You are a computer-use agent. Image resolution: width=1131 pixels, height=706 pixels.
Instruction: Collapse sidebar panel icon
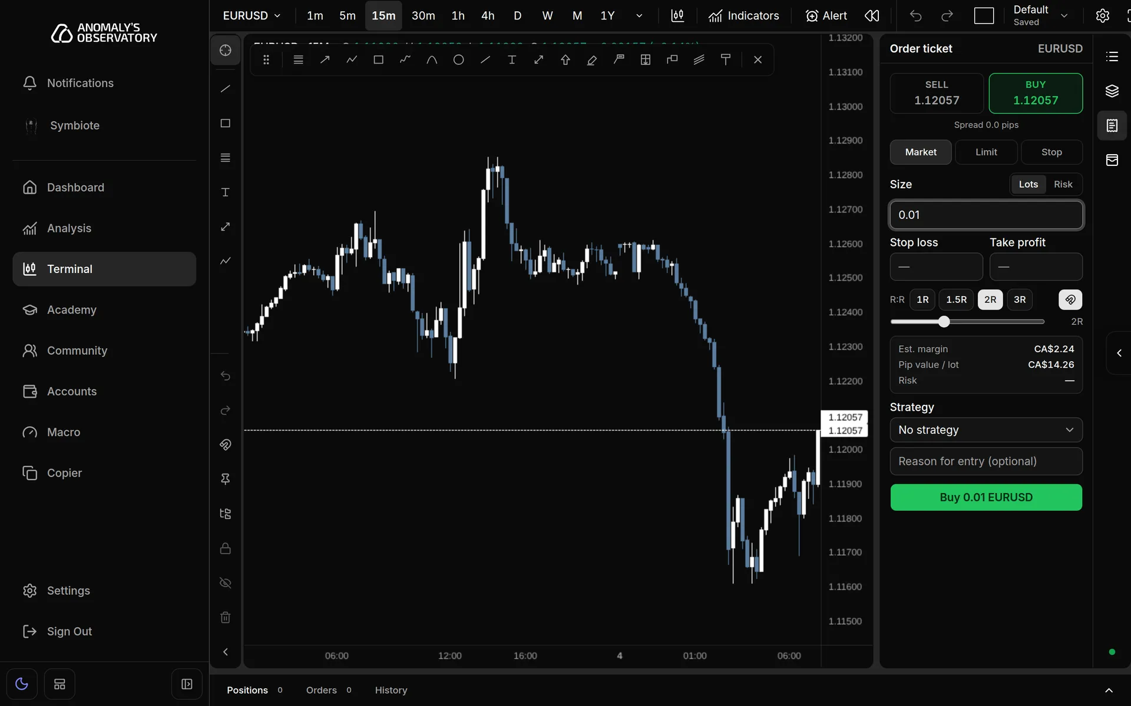[187, 684]
